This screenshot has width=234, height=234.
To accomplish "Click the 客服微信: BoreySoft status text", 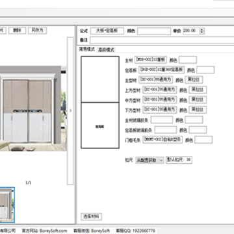I will pos(92,231).
